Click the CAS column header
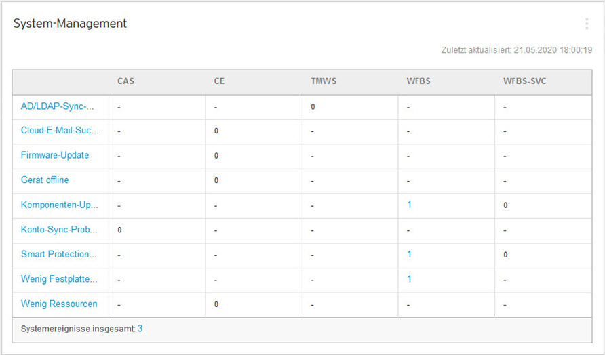This screenshot has width=605, height=355. [x=125, y=81]
